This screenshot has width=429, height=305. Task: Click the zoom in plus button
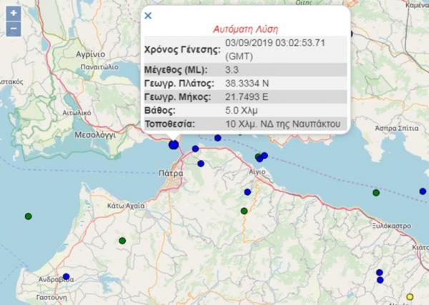click(x=12, y=13)
